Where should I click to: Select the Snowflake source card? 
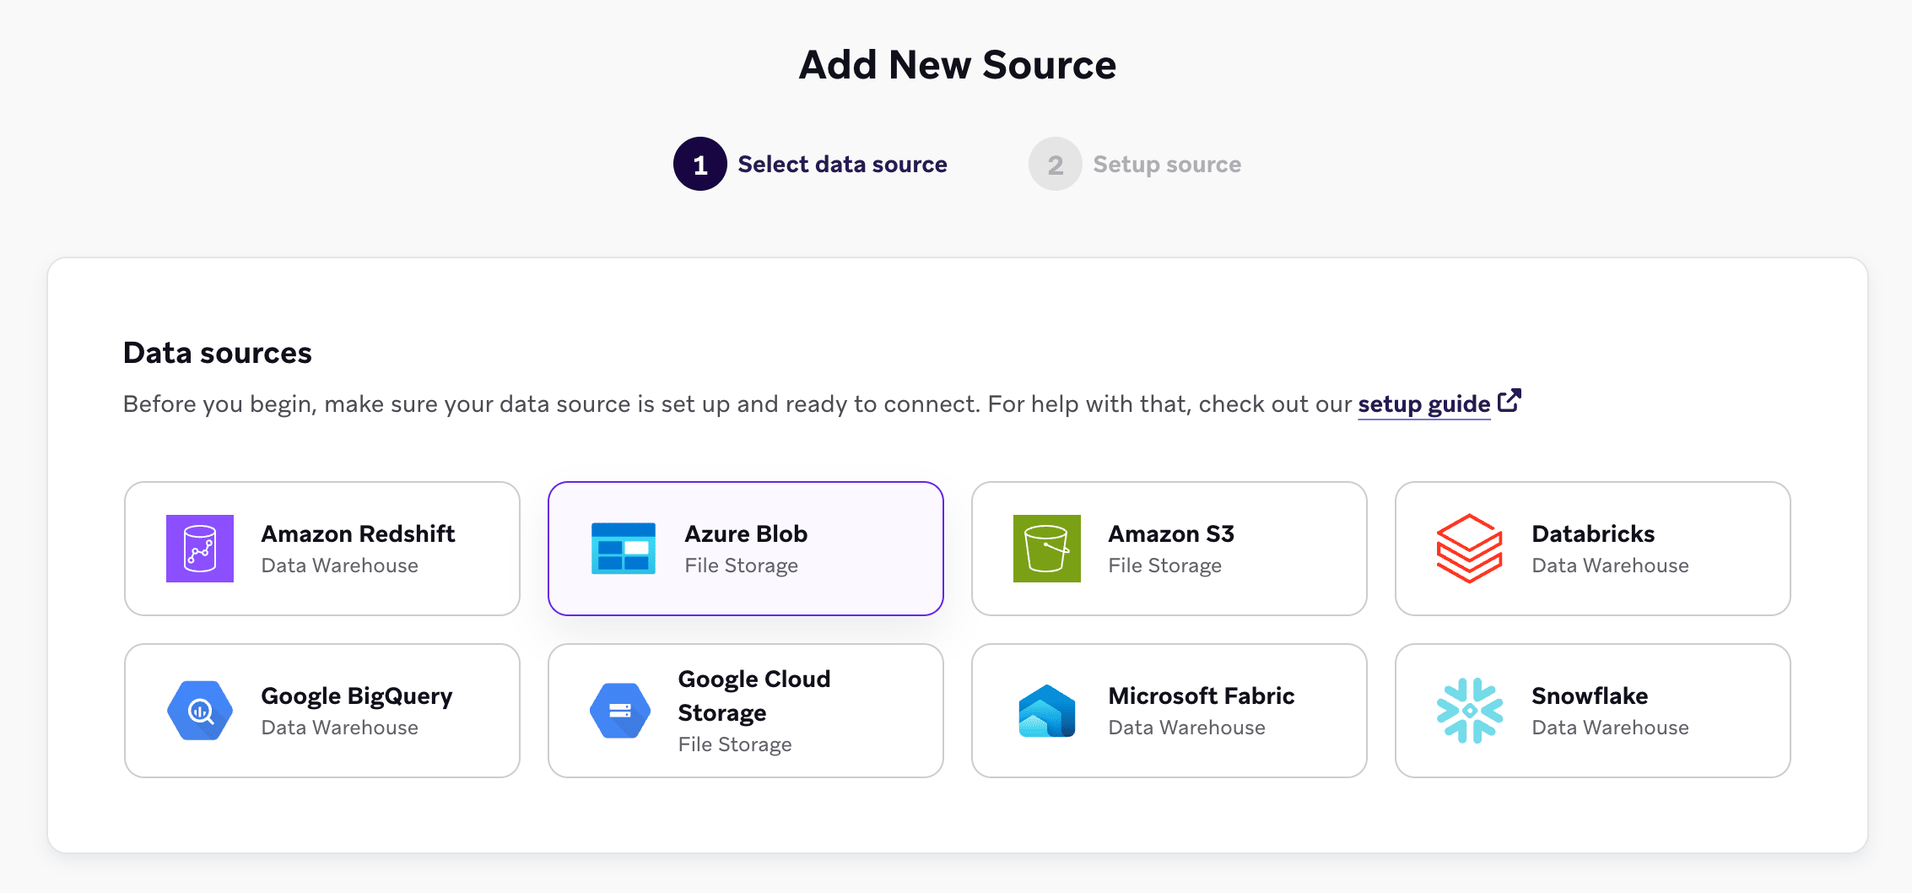point(1593,711)
